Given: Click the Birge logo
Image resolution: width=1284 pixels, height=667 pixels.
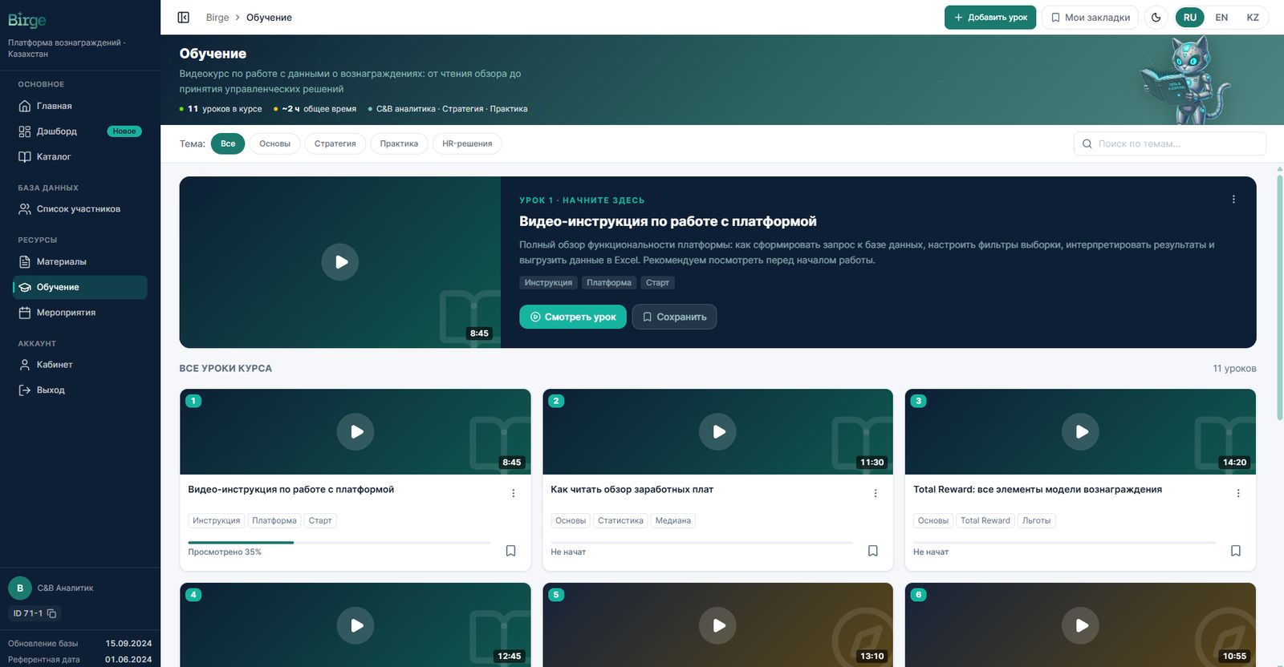Looking at the screenshot, I should pos(26,20).
